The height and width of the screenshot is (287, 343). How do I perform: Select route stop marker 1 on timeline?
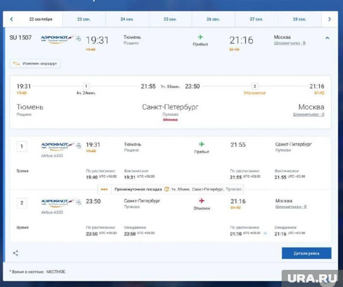(x=86, y=86)
